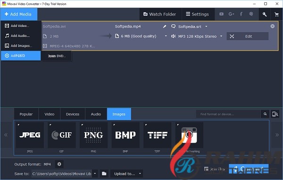Click the Find format or device field
Viewport: 283px width, 180px height.
(228, 114)
